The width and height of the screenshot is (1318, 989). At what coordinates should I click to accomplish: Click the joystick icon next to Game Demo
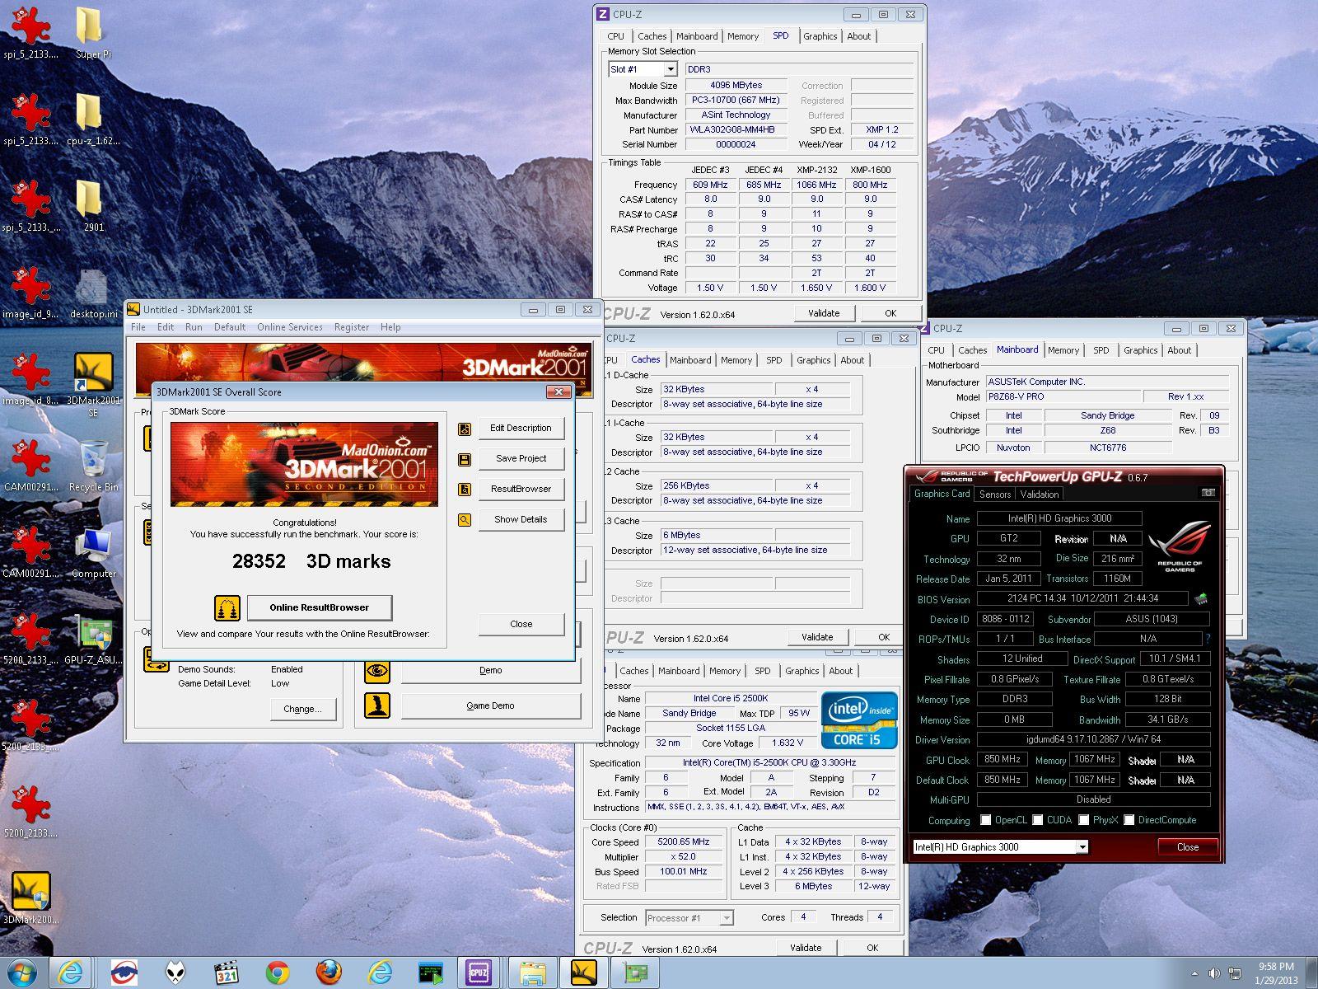click(x=377, y=705)
